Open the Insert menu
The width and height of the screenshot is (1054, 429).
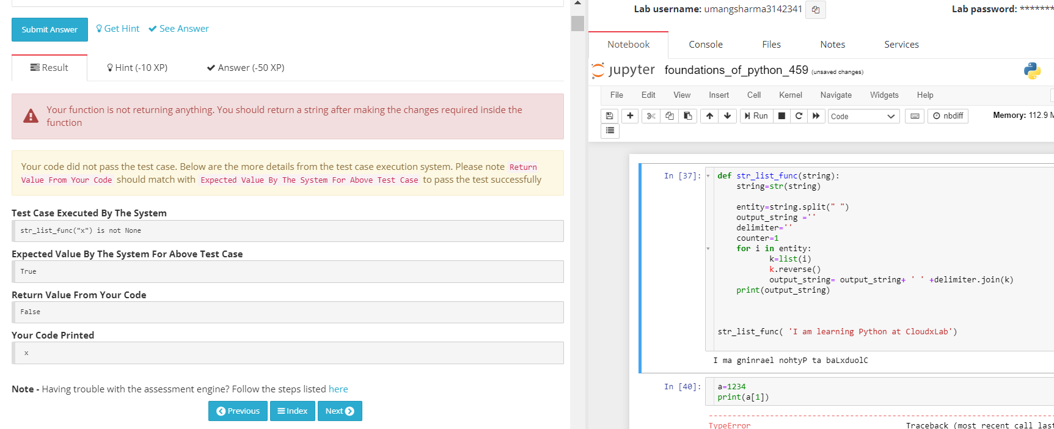(x=719, y=95)
